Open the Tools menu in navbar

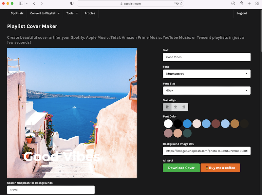pyautogui.click(x=72, y=13)
